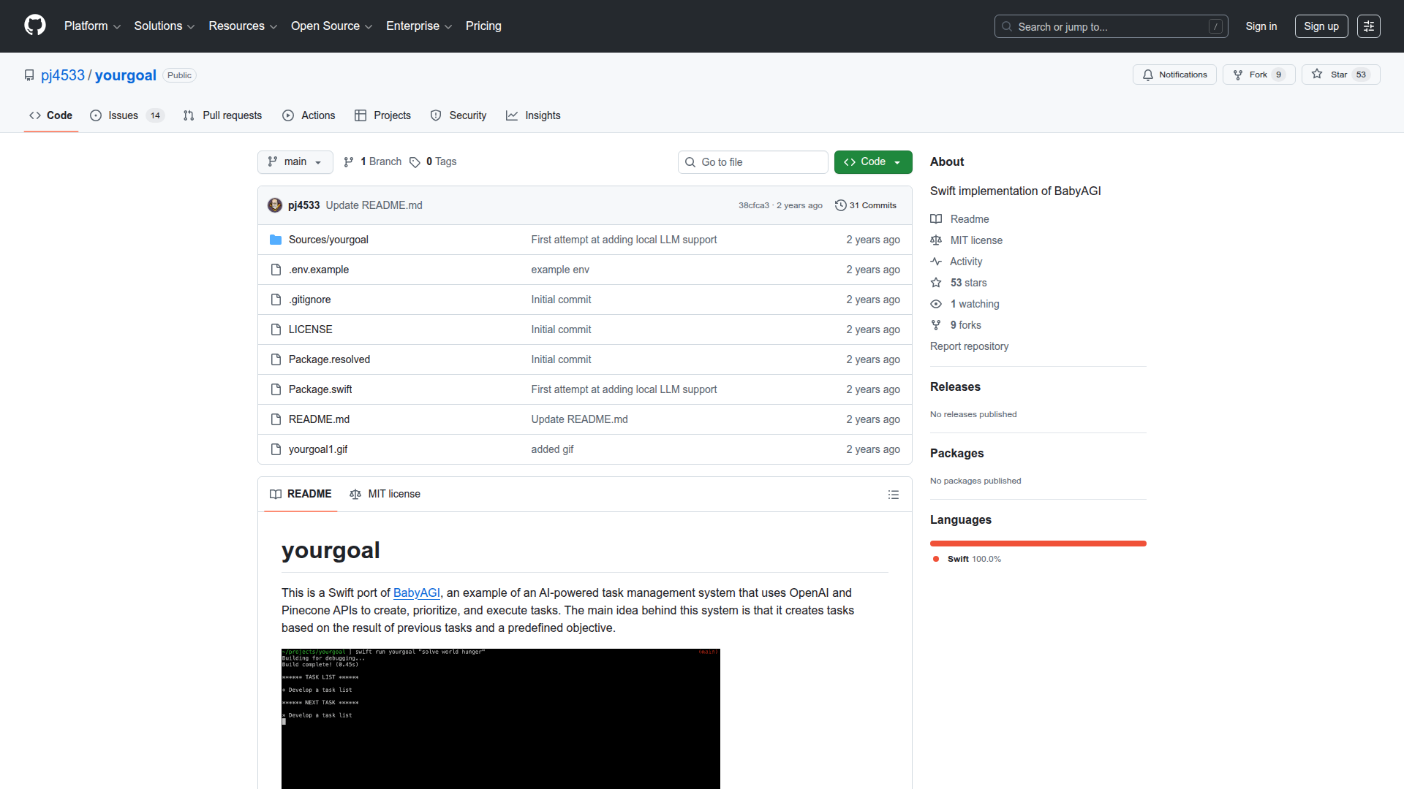Expand the Platform navigation menu

[x=92, y=26]
